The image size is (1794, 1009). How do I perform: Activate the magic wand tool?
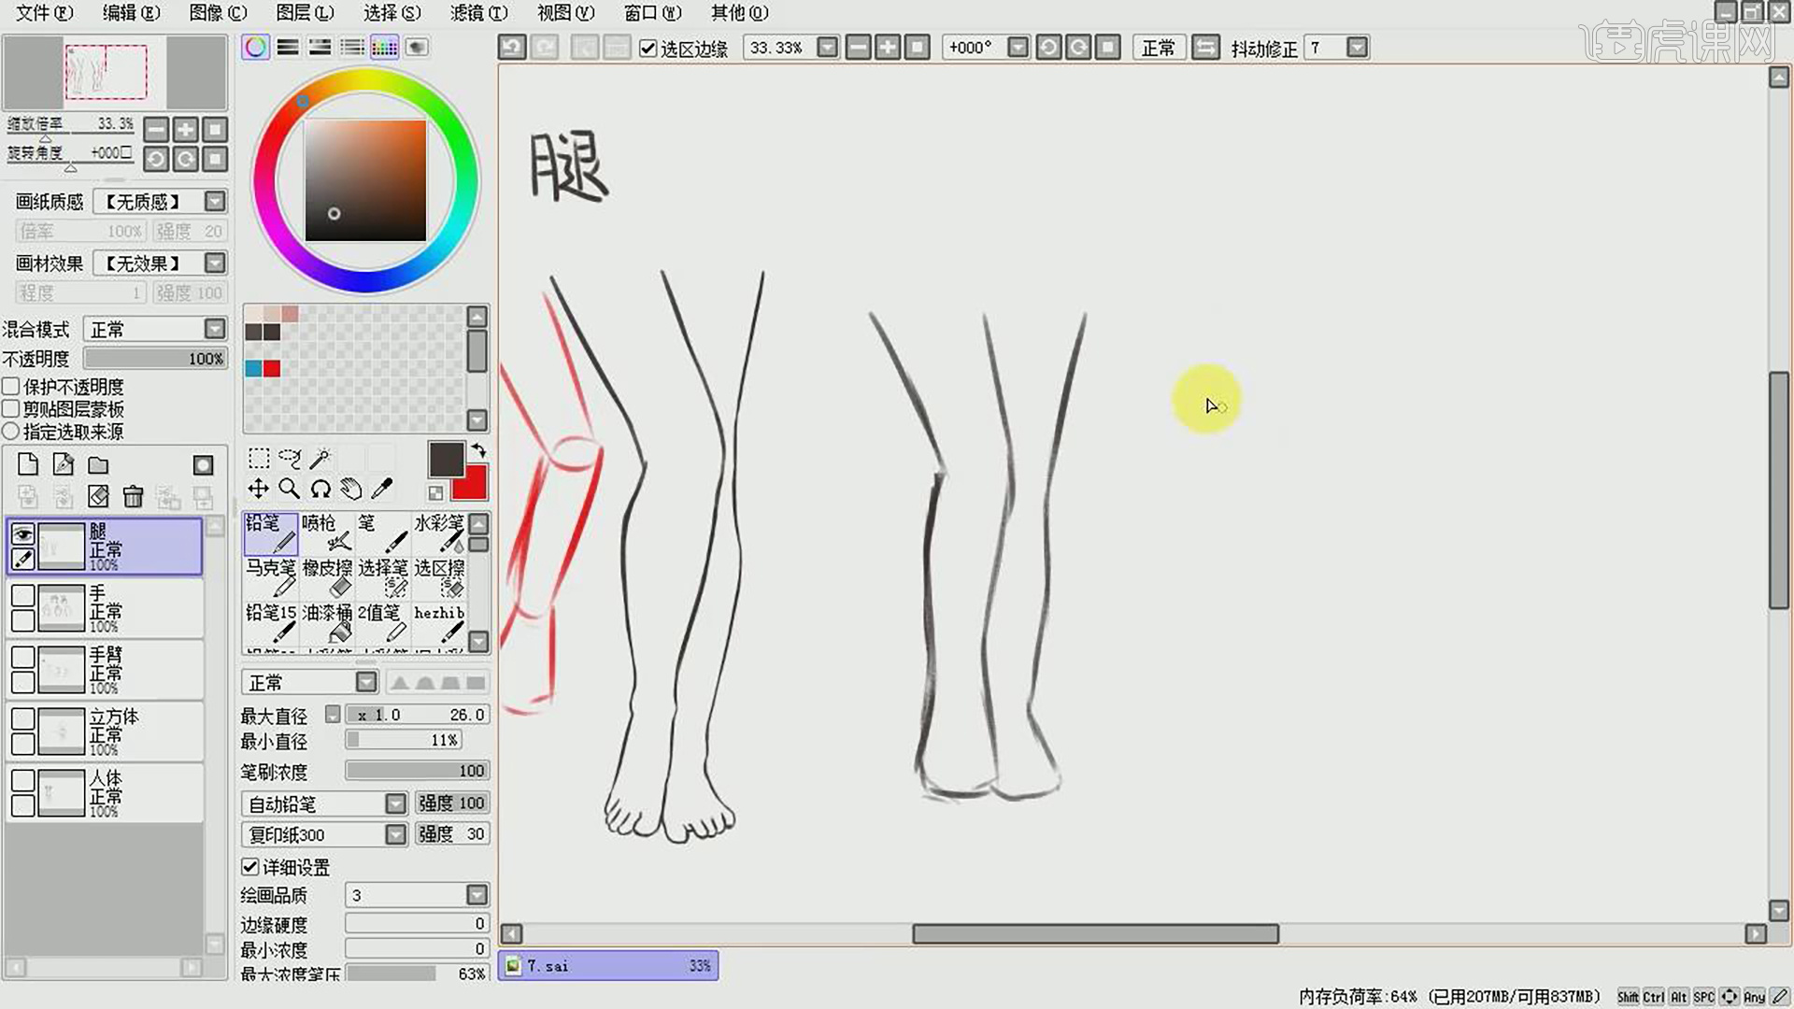point(320,458)
